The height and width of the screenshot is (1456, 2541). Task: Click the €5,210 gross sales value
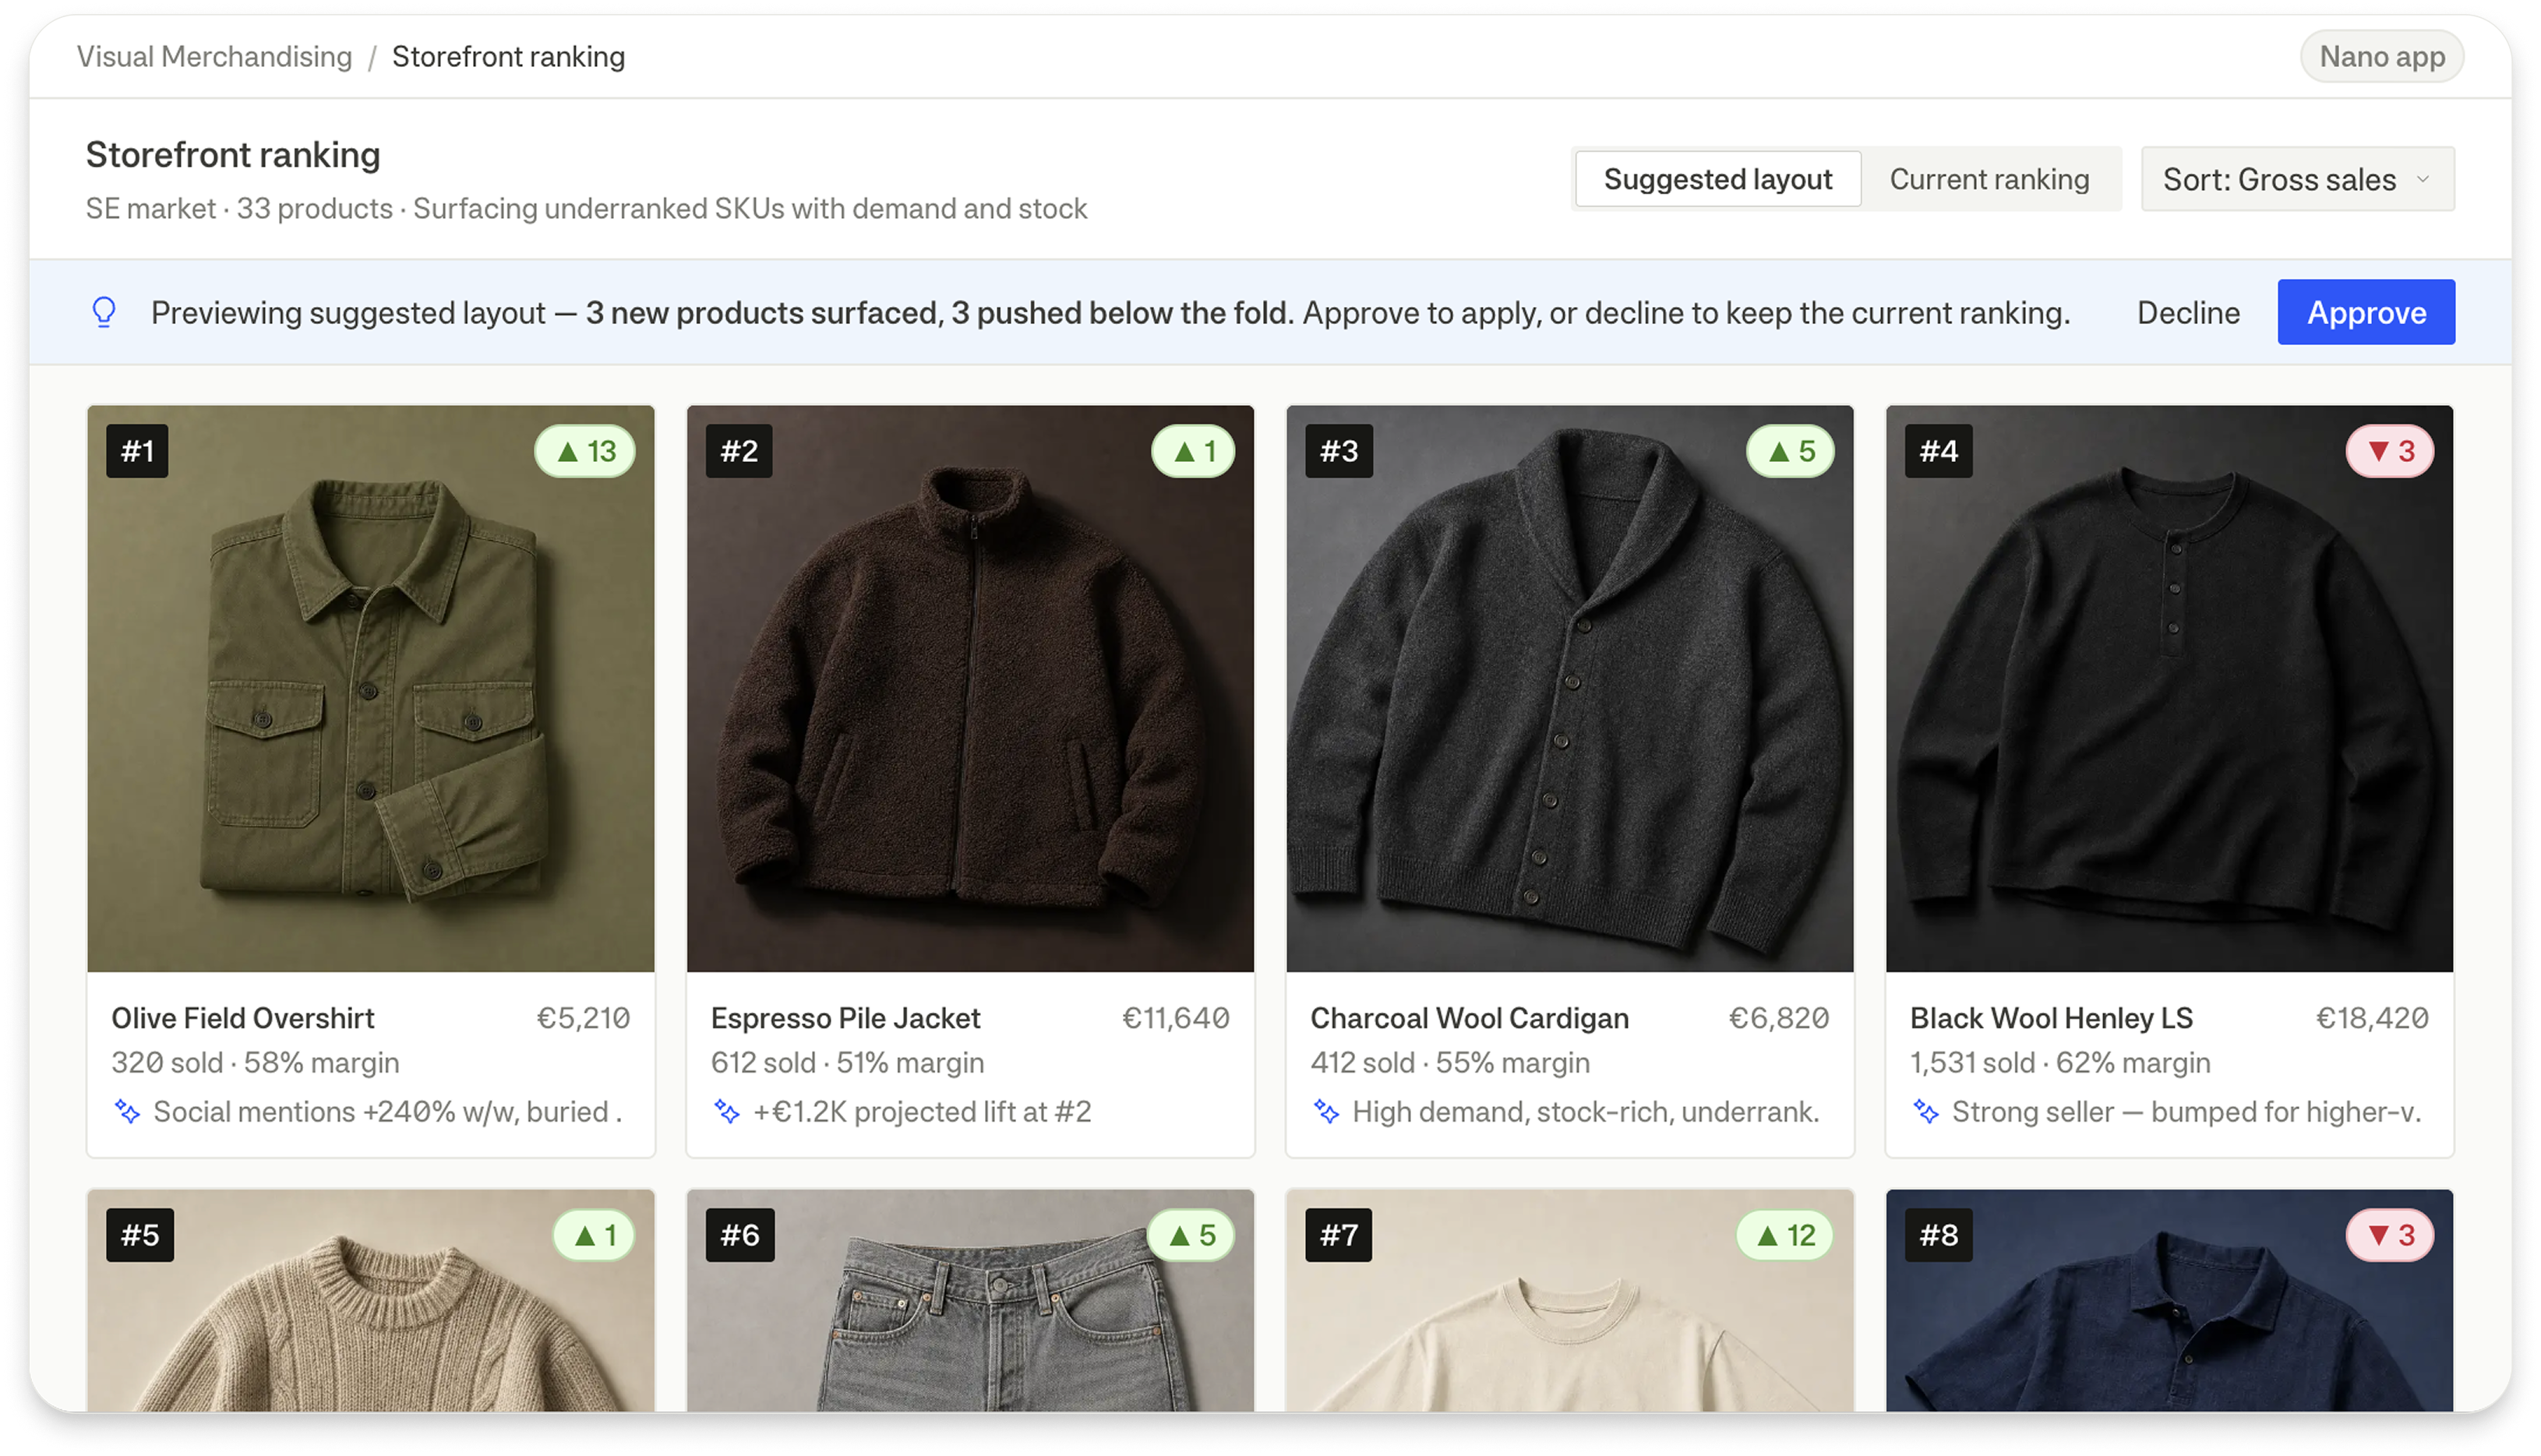(x=583, y=1017)
